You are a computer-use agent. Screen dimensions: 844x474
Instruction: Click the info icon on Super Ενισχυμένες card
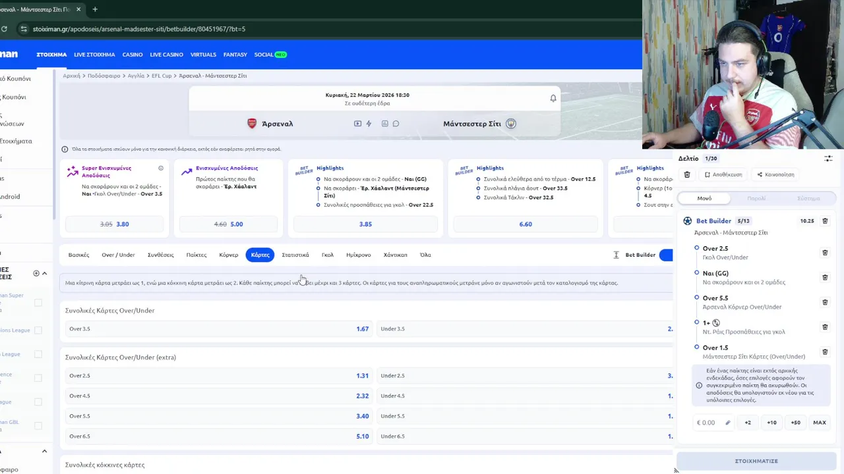pyautogui.click(x=161, y=169)
